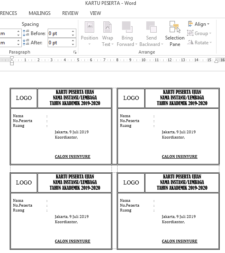Click the first line indent ruler marker
The image size is (225, 253).
12,58
